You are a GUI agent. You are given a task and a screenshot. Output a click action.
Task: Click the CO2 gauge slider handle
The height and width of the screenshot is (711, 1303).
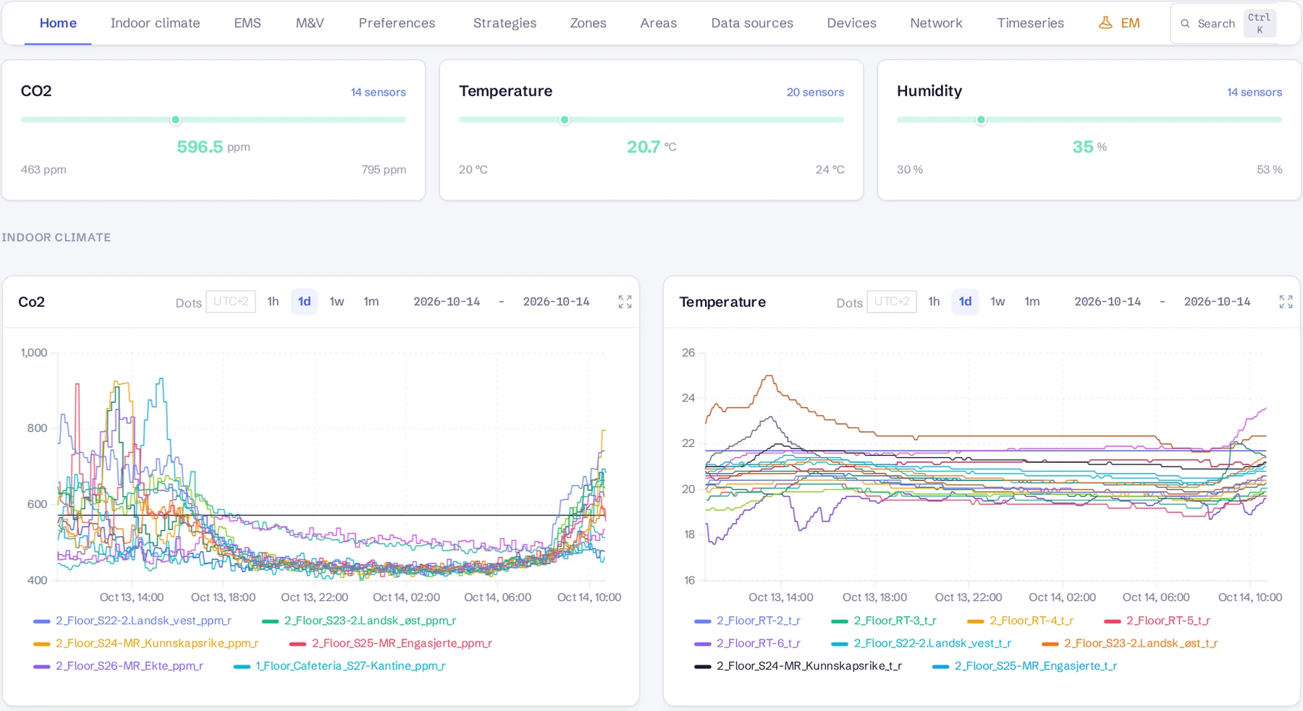pos(175,120)
